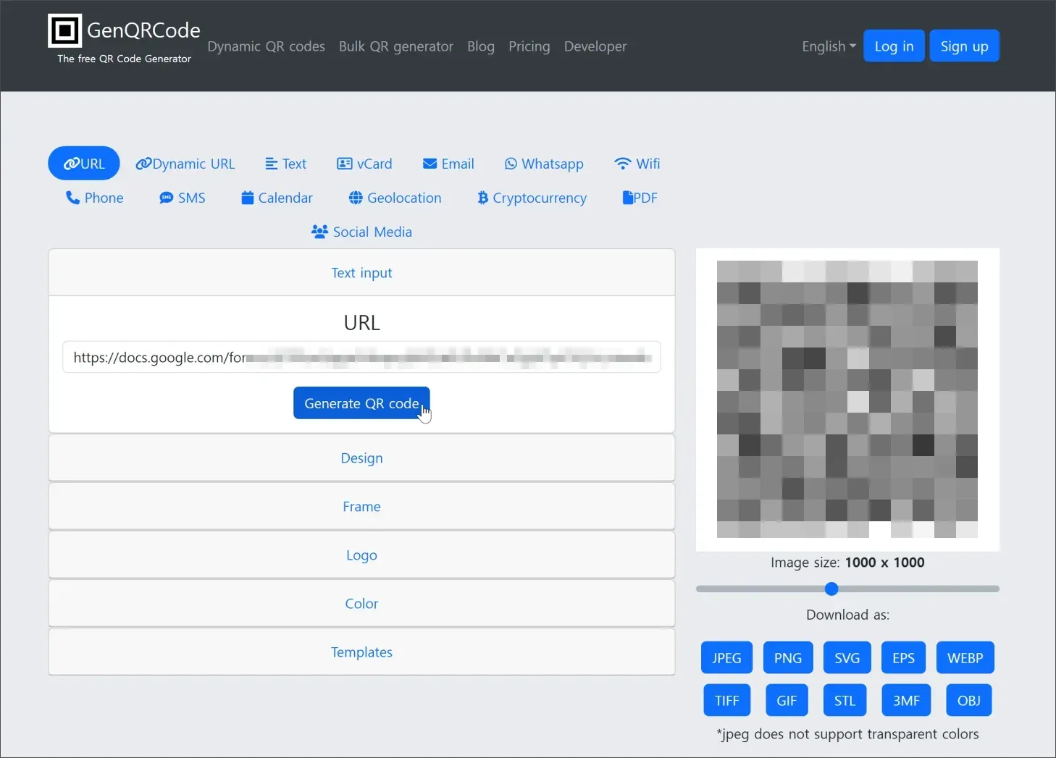Expand the Templates section
Image resolution: width=1056 pixels, height=758 pixels.
[361, 652]
